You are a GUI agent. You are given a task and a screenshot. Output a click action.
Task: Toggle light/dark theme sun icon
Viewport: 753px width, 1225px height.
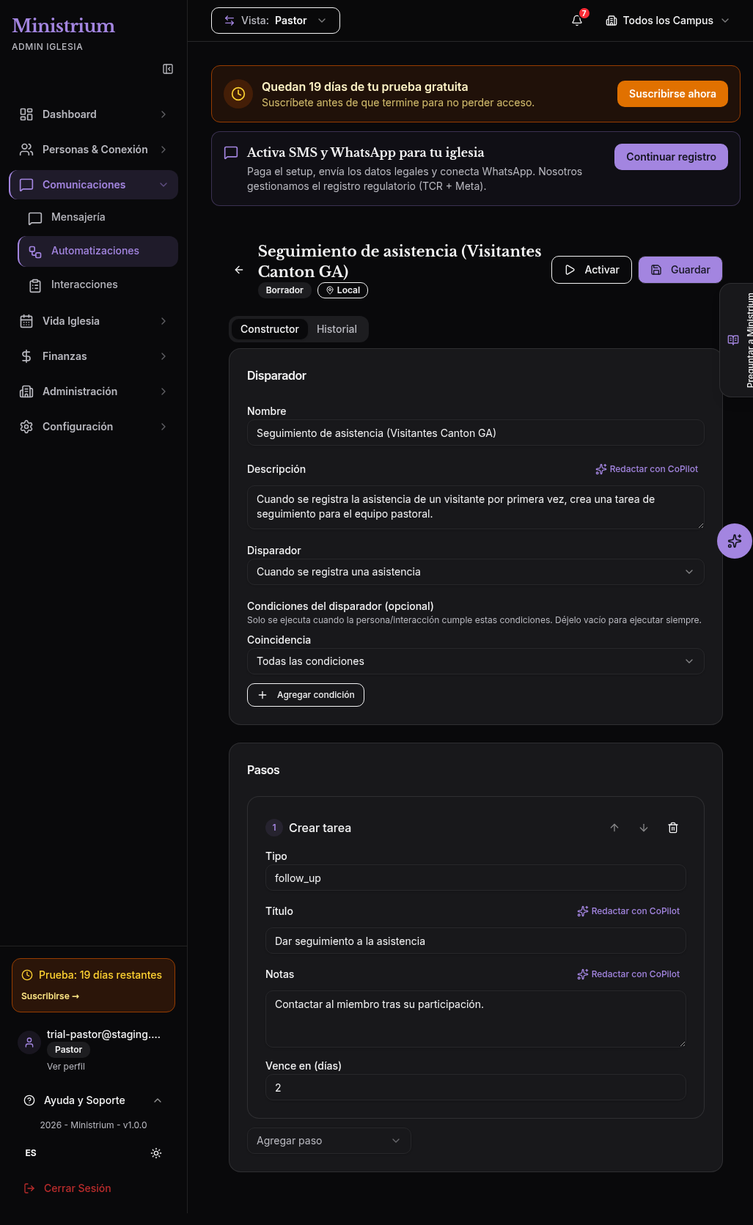(156, 1153)
